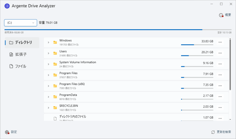Open more options for Windows row

point(220,42)
